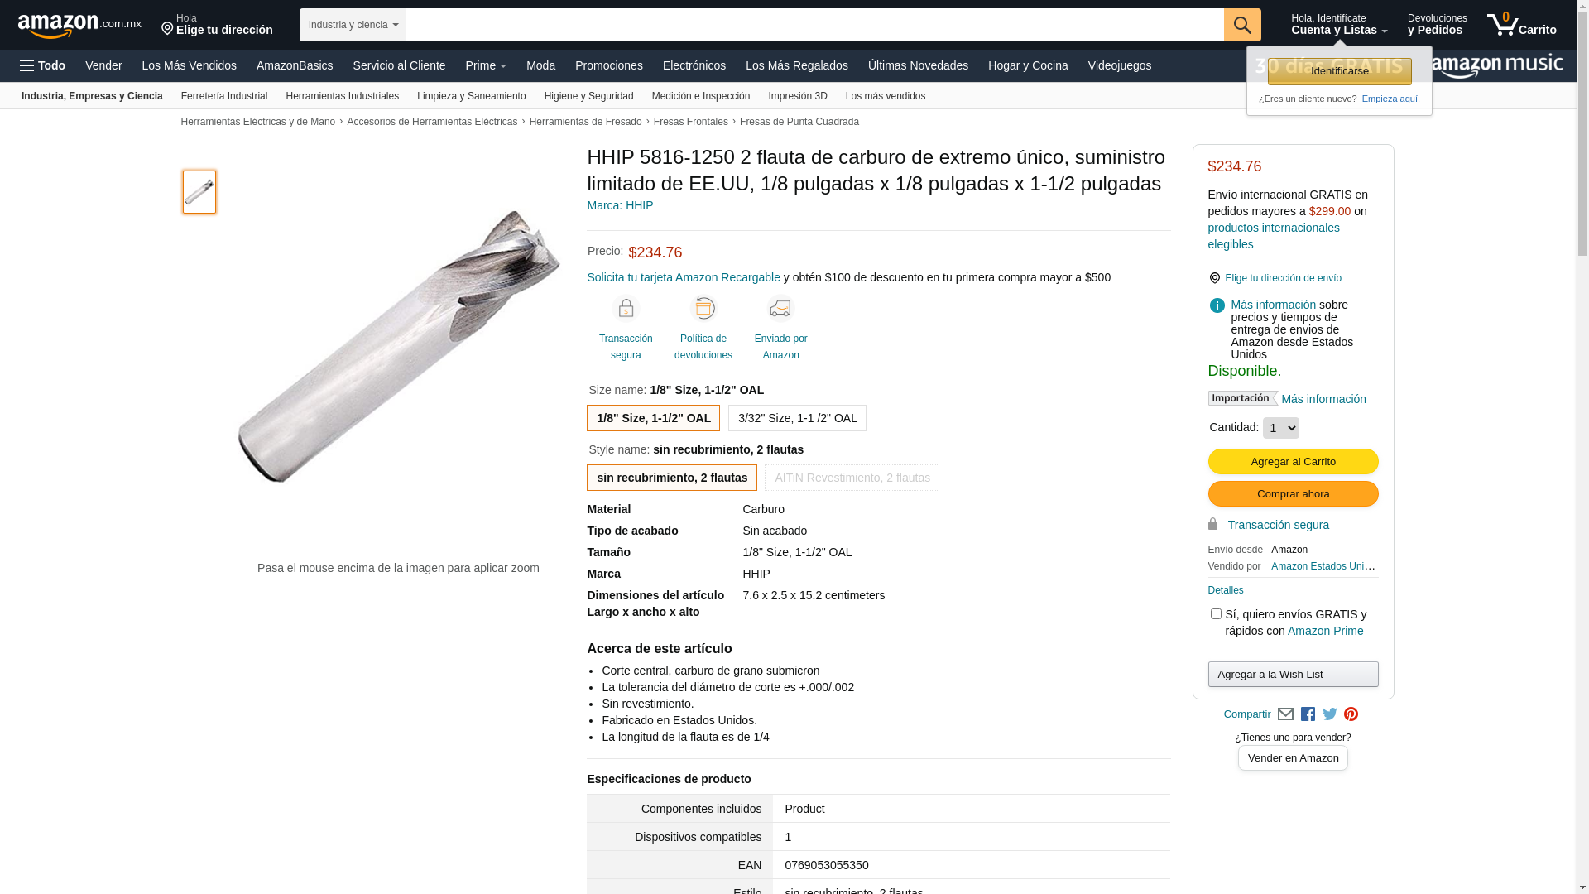Click the search magnifier button
This screenshot has height=894, width=1589.
point(1241,25)
